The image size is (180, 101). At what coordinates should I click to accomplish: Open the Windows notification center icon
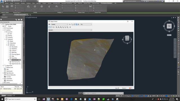tap(177, 99)
